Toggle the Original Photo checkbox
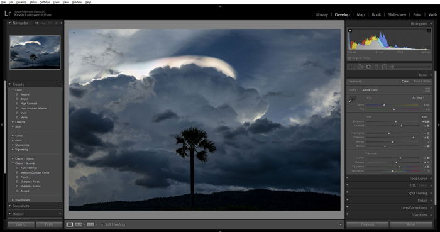This screenshot has width=440, height=232. point(349,58)
